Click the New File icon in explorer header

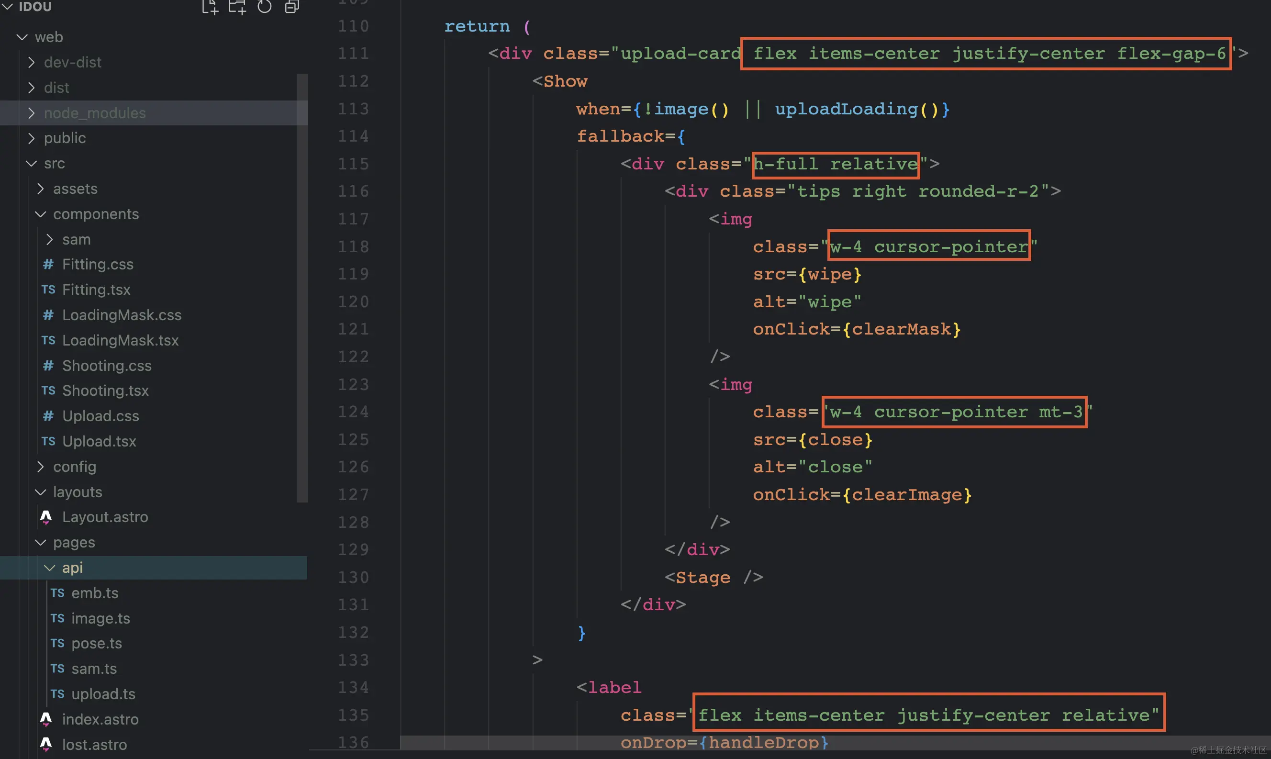210,7
